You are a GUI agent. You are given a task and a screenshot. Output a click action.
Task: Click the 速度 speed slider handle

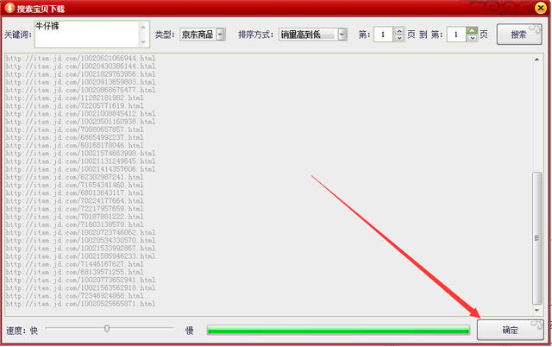[x=107, y=329]
